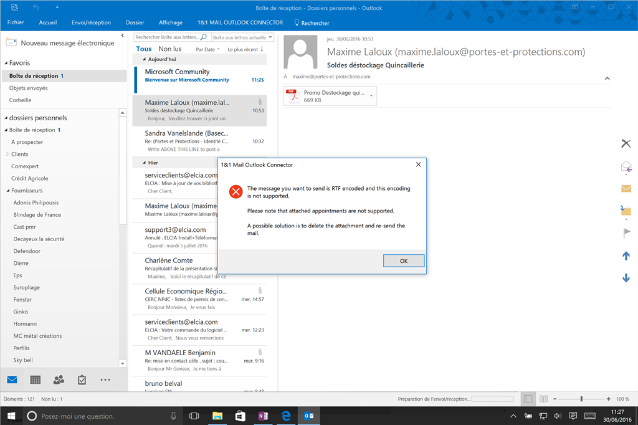Open Sandra Vanelslande email
This screenshot has height=425, width=638.
(200, 141)
